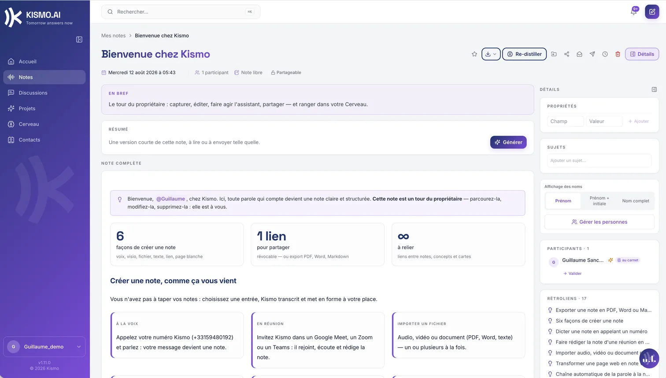Click the 1 lien pour partager card

click(318, 245)
